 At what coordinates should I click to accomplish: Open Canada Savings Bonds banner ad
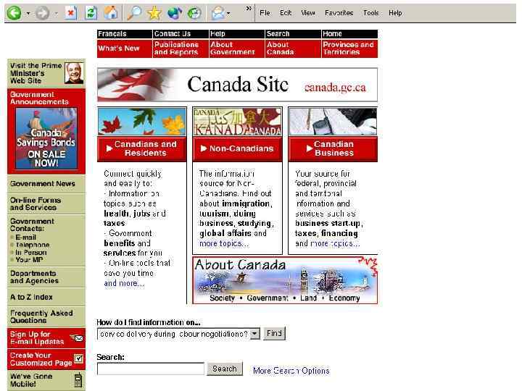tap(46, 138)
